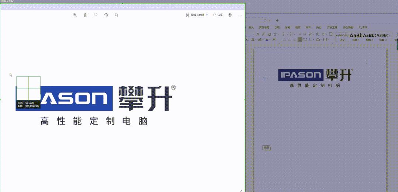Open line spacing options in WPS
This screenshot has height=192, width=398.
pos(311,39)
